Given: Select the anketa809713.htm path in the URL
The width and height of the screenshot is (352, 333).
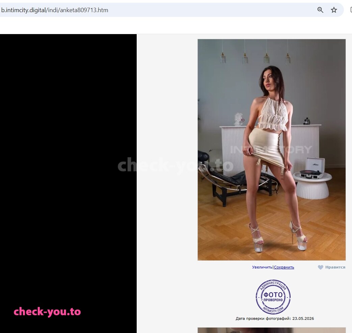Looking at the screenshot, I should pyautogui.click(x=84, y=10).
